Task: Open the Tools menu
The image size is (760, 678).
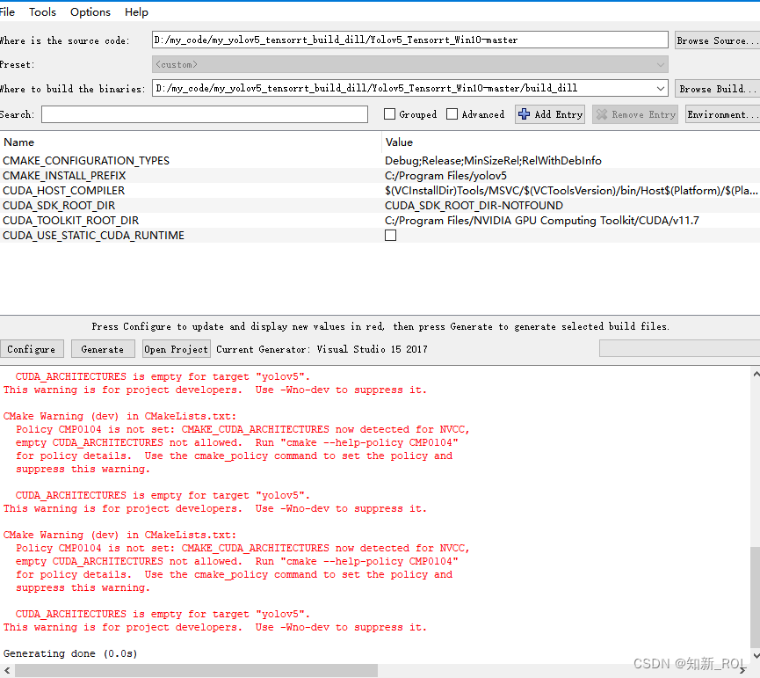Action: [42, 11]
